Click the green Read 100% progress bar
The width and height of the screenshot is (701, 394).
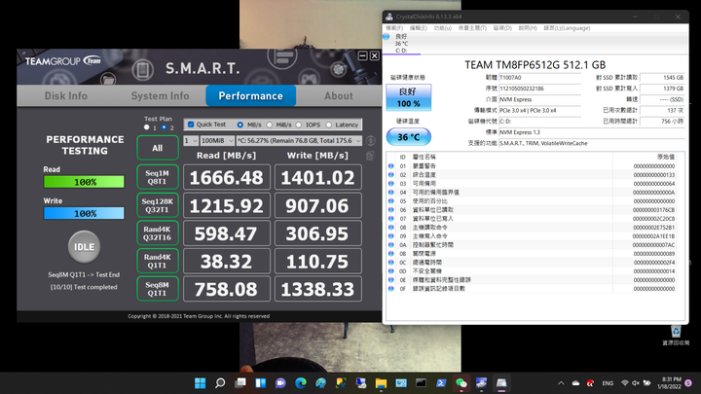(84, 182)
